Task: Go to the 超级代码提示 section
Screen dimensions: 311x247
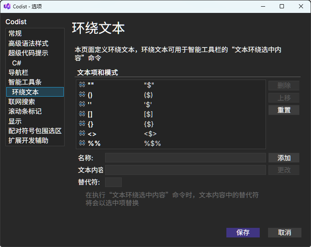Action: [28, 53]
